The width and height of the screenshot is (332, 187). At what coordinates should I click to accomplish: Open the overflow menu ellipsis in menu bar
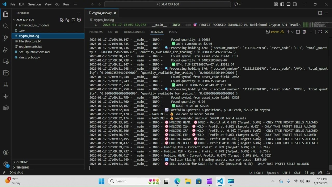[x=75, y=4]
